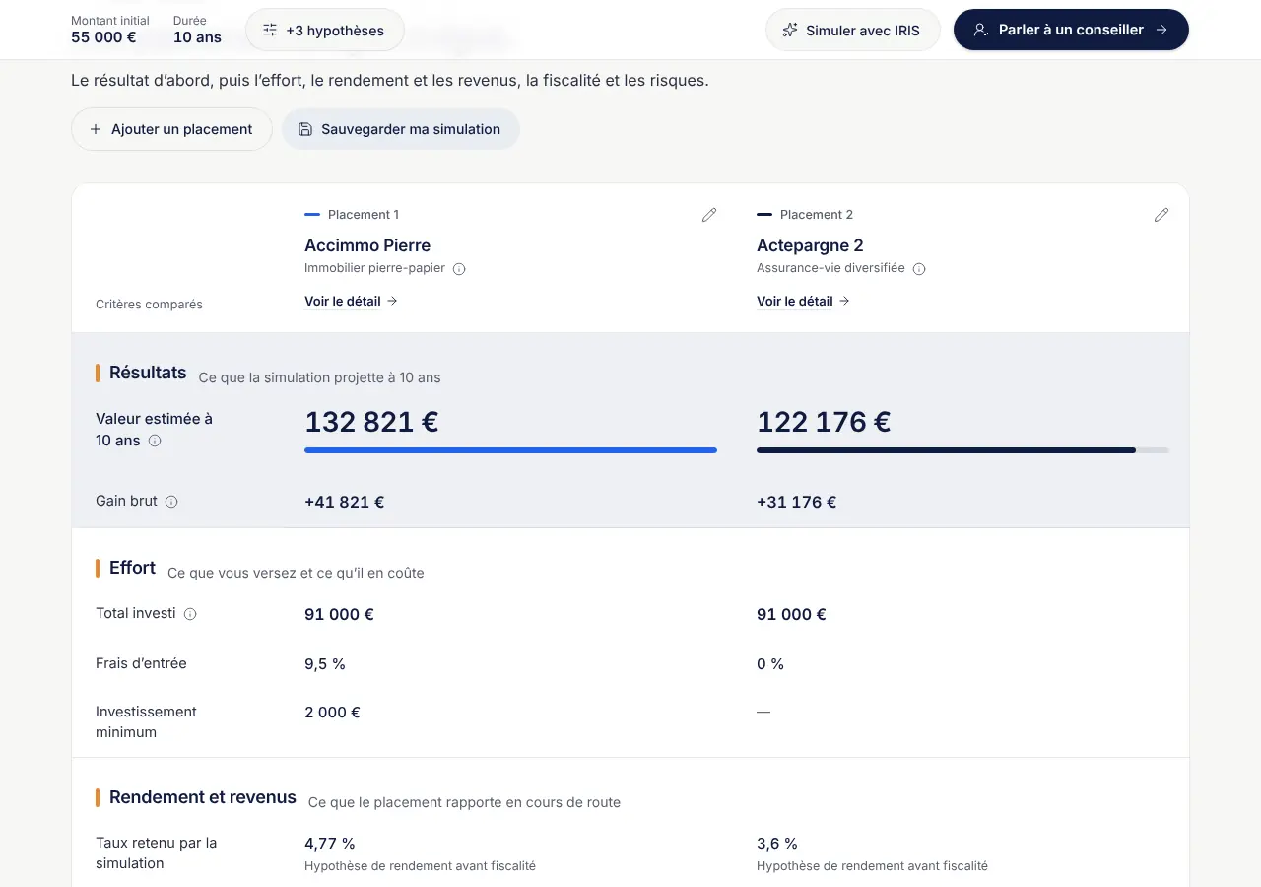Click the Résultats section heading
The width and height of the screenshot is (1261, 887).
pyautogui.click(x=148, y=373)
